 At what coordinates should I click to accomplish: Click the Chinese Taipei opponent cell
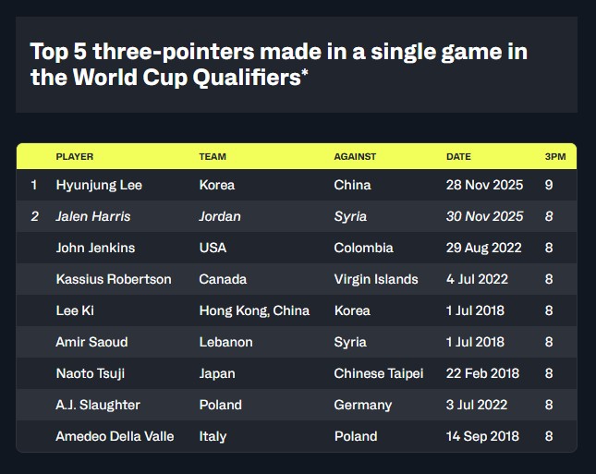click(x=379, y=373)
